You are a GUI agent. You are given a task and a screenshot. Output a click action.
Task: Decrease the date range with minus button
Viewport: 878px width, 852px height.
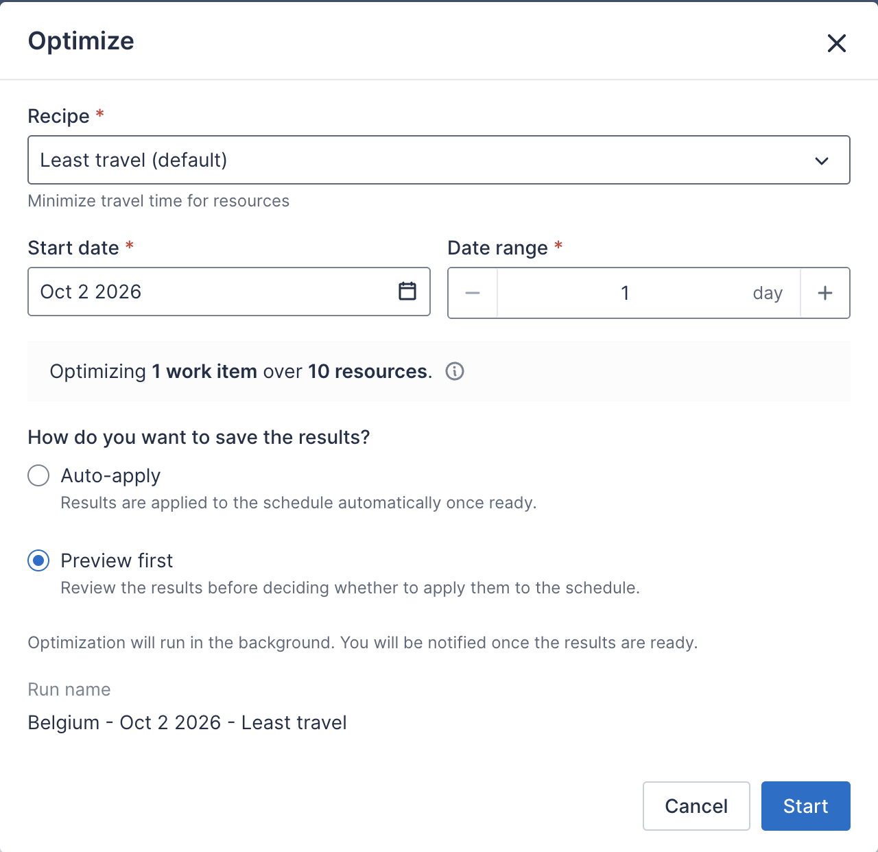(473, 293)
